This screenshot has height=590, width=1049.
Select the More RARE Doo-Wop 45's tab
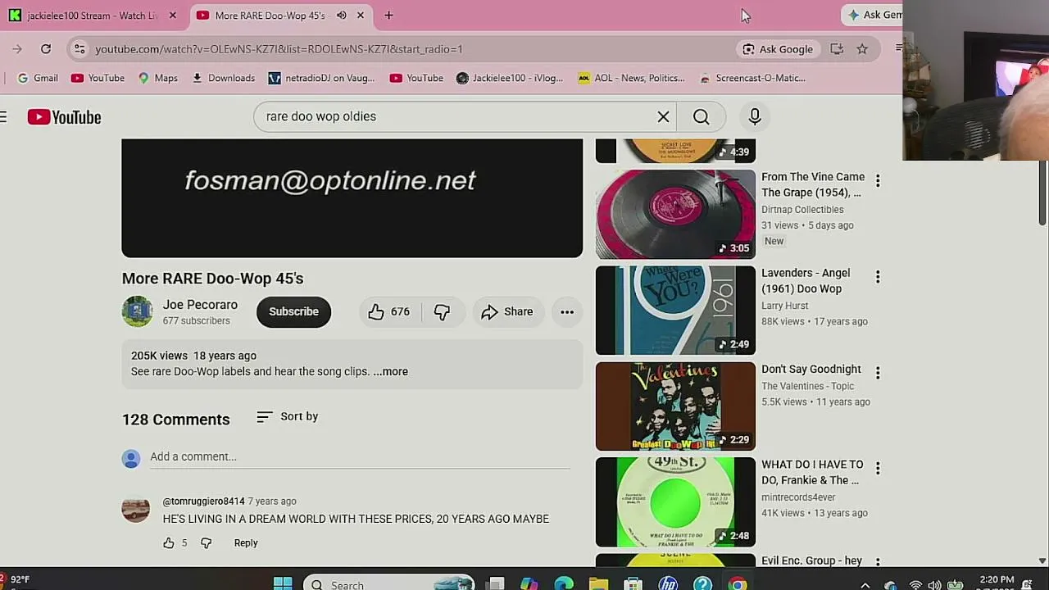tap(270, 16)
